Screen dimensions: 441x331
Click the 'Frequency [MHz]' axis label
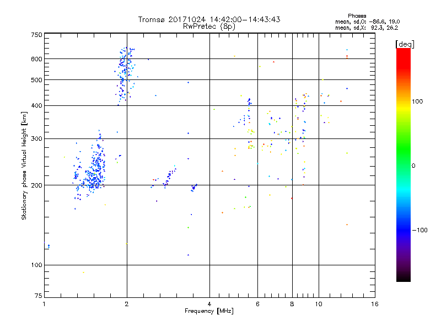[x=209, y=311]
